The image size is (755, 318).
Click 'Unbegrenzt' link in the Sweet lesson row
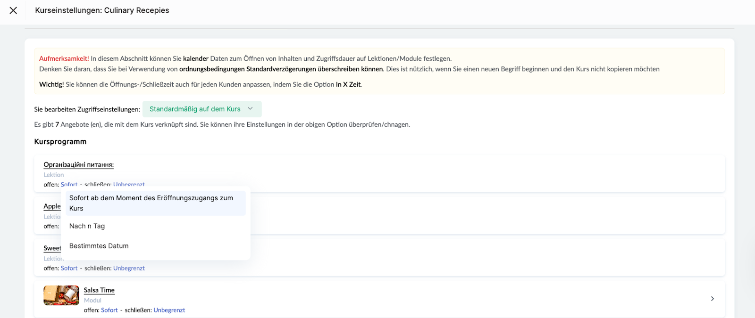pyautogui.click(x=129, y=268)
